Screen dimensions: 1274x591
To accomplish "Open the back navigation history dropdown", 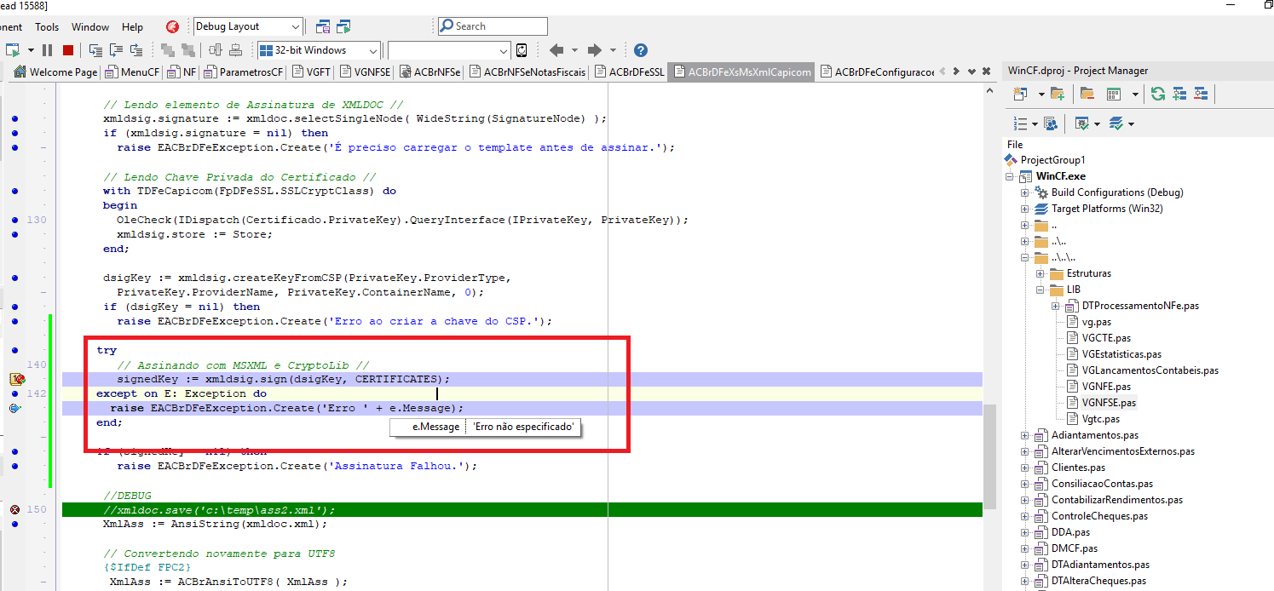I will [574, 50].
